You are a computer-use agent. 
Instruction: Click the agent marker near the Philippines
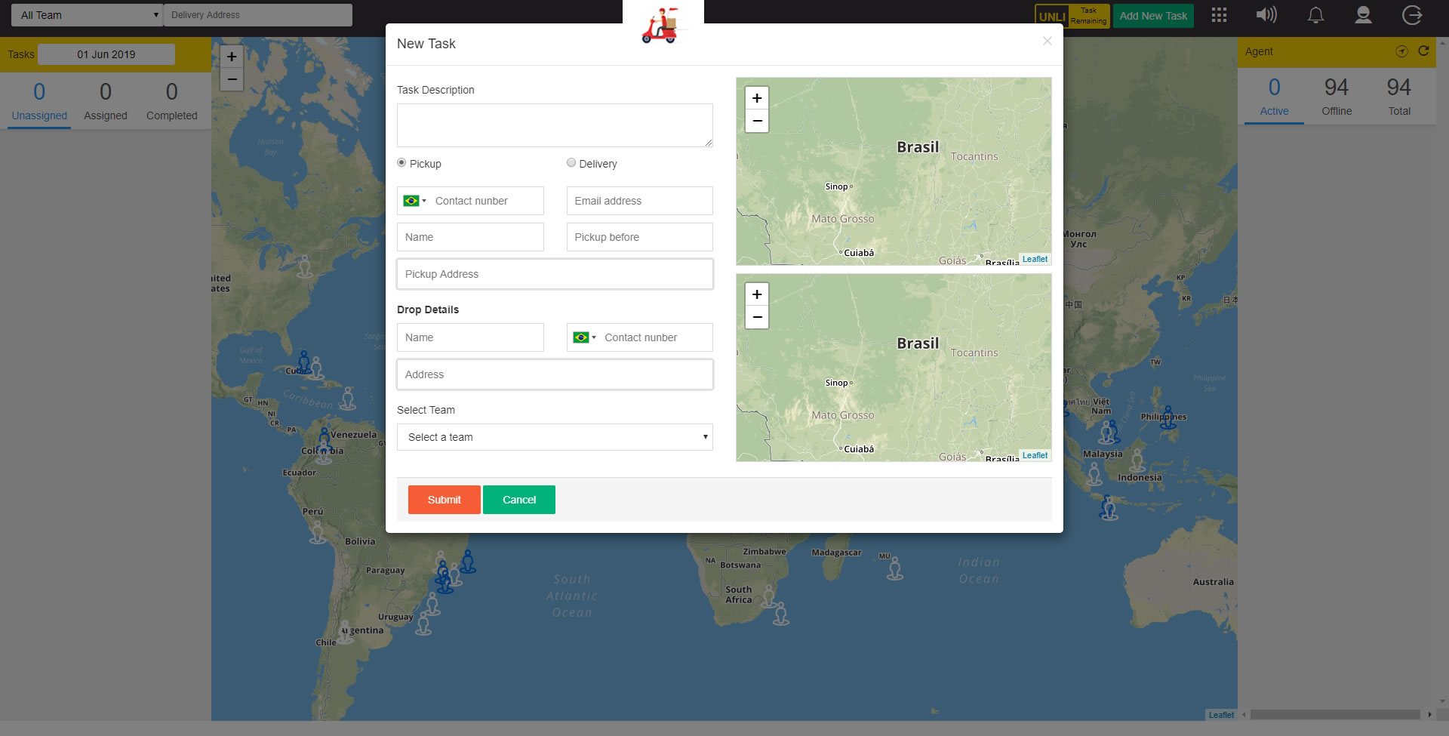(1168, 417)
